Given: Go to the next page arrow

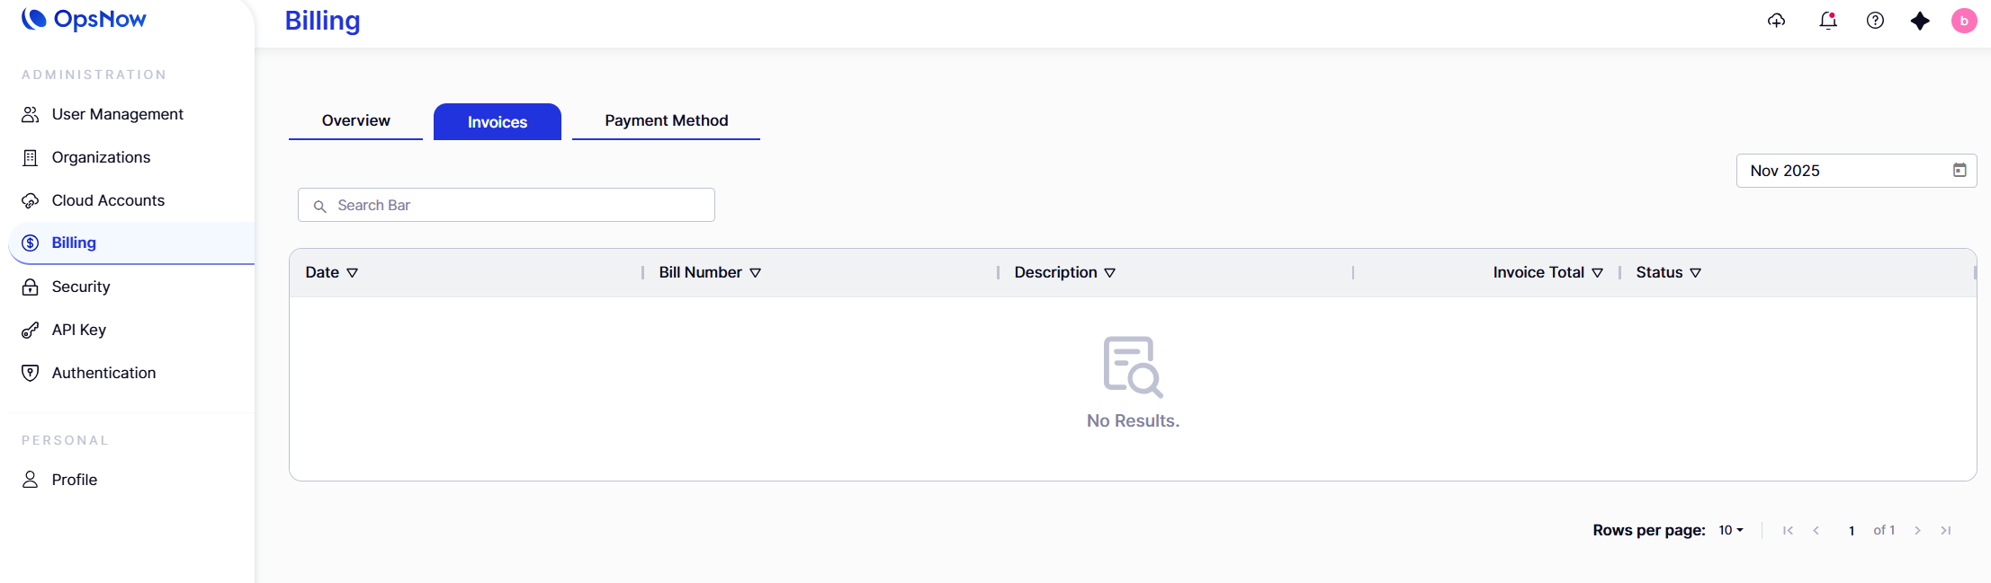Looking at the screenshot, I should [1917, 531].
